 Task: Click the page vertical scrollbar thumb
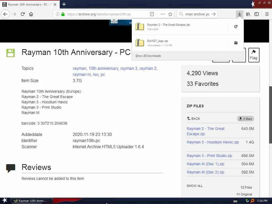coord(270,115)
